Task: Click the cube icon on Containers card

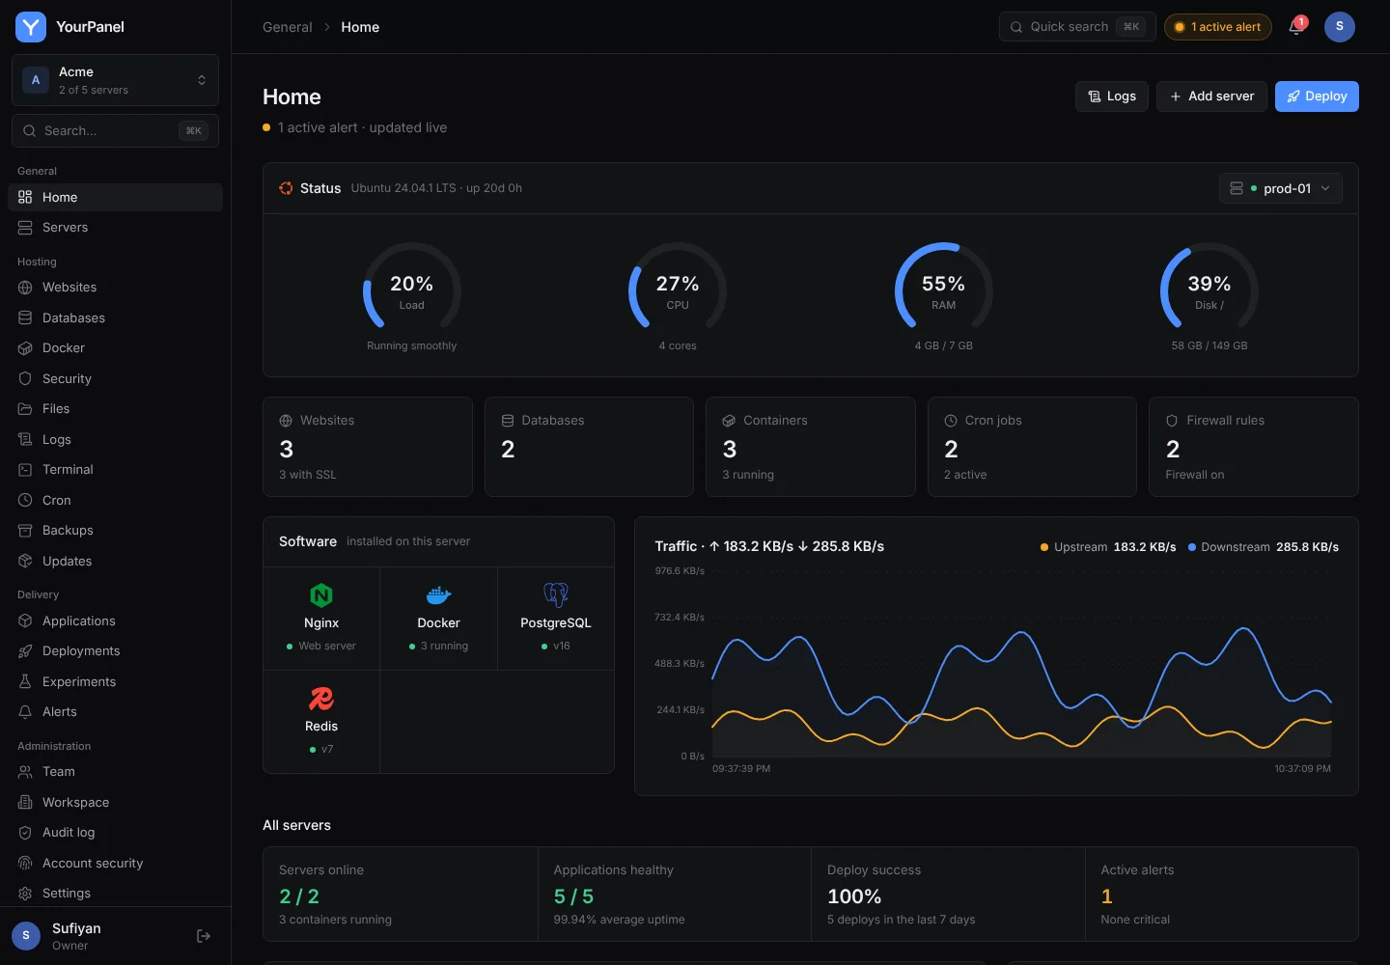Action: pos(729,421)
